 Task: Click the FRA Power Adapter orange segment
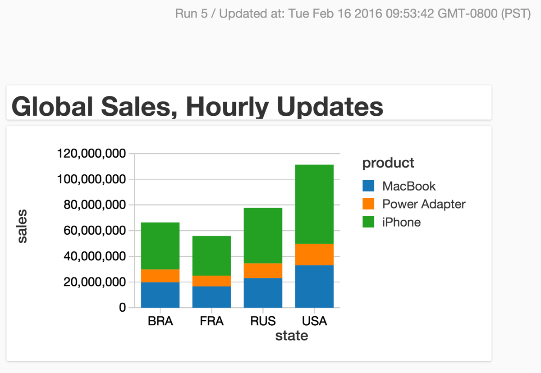(x=212, y=281)
